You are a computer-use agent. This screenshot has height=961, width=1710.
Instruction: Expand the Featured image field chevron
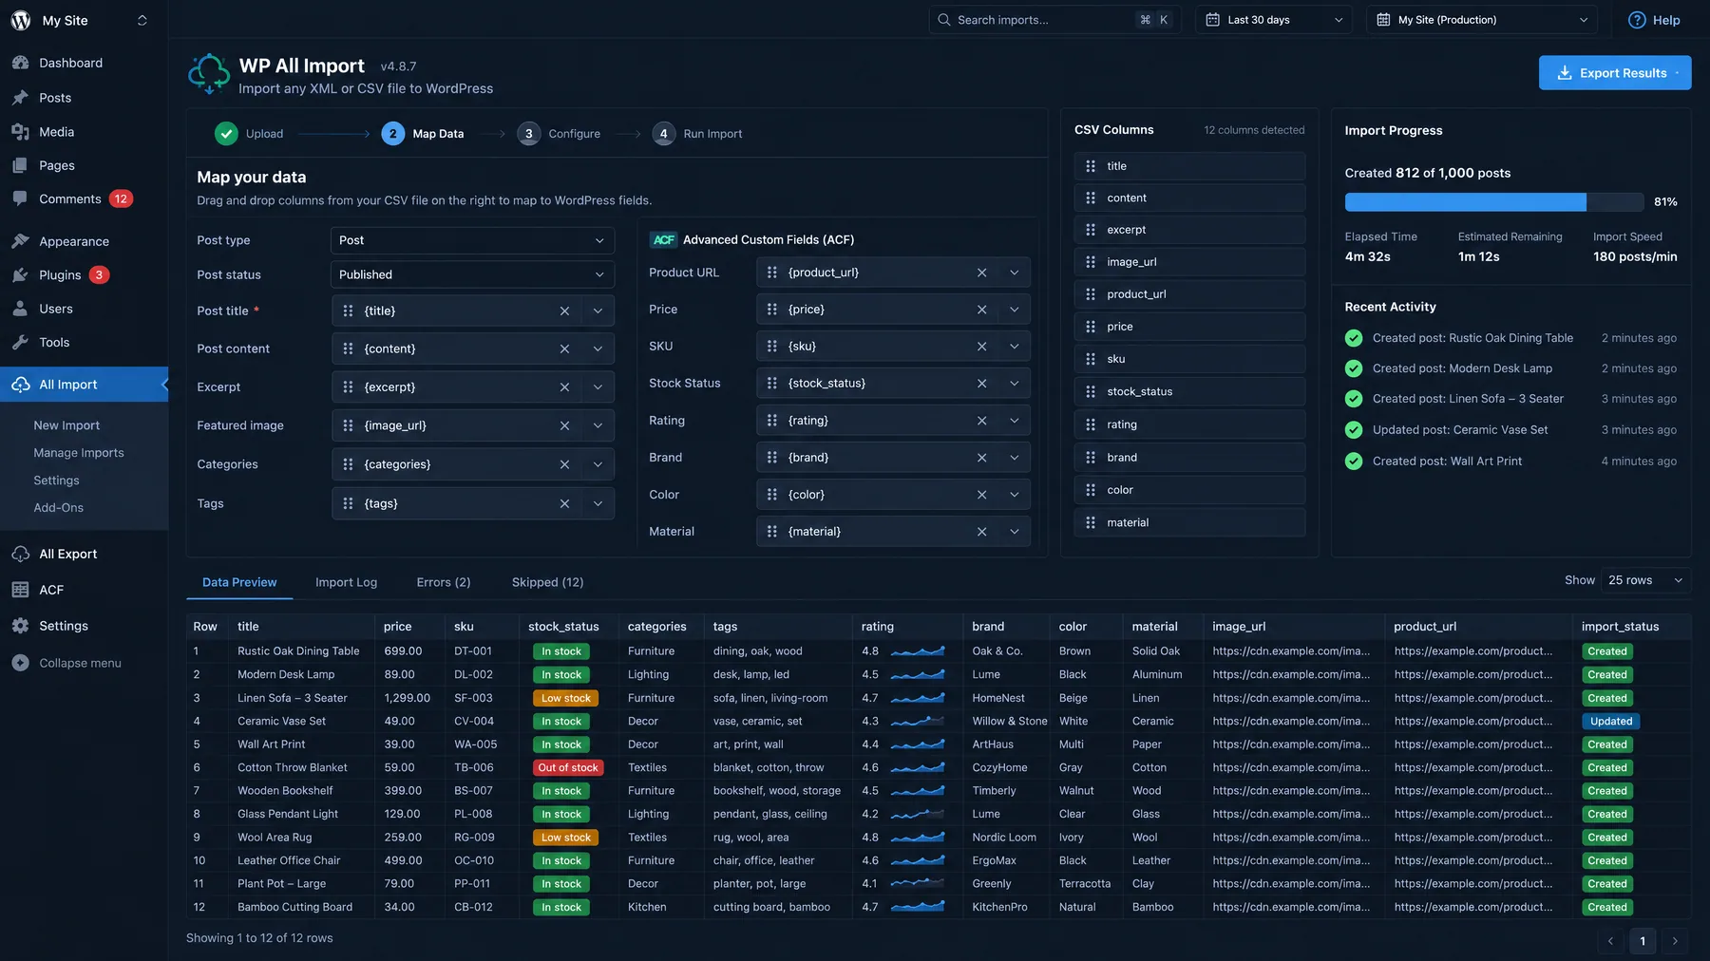(598, 426)
